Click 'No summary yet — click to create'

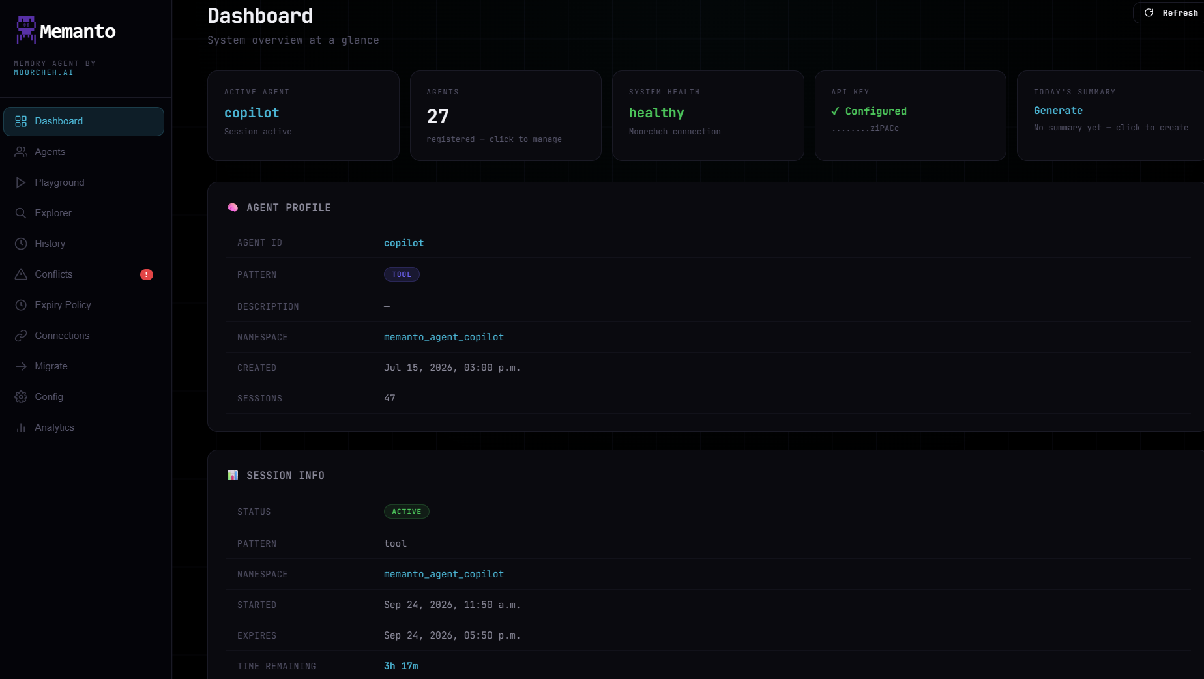coord(1111,128)
